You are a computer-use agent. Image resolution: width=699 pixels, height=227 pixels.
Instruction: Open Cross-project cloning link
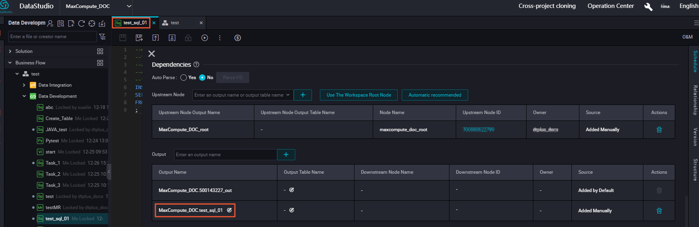click(x=547, y=6)
